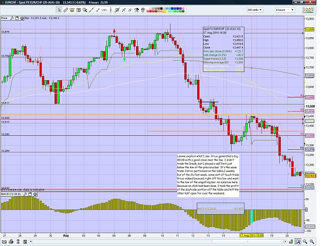The image size is (321, 246).
Task: Click the trash bin delete tool
Action: (143, 10)
